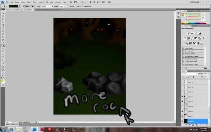Viewport: 211px width, 132px height.
Task: Hide Layer 14 using its eye icon
Action: coord(182,97)
